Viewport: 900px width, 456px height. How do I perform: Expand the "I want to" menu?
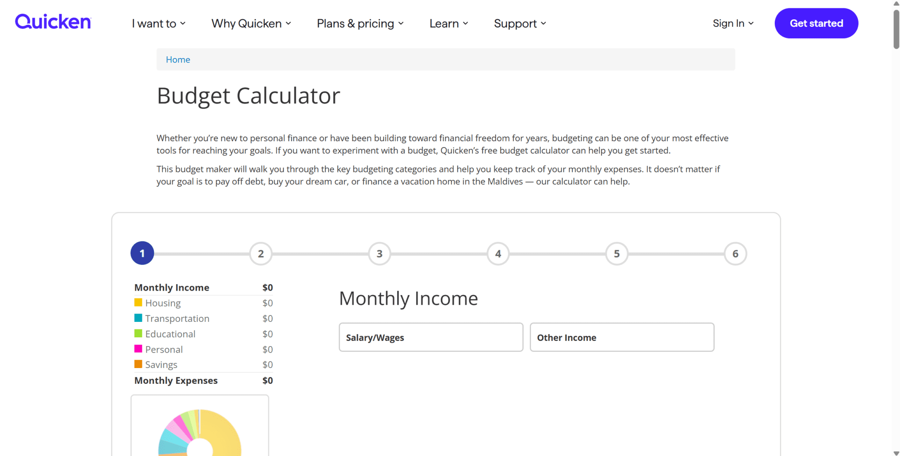point(159,24)
